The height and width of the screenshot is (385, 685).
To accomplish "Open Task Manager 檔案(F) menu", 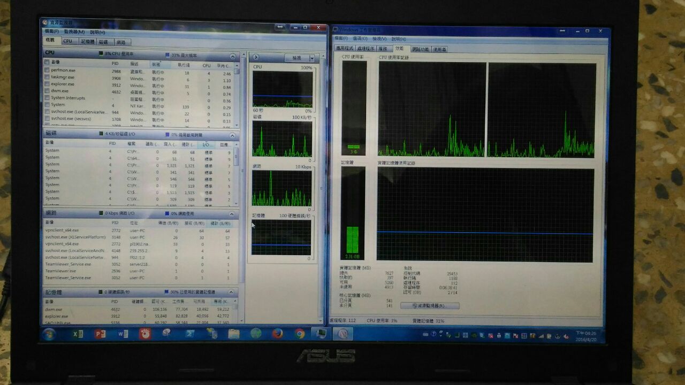I will tap(341, 38).
